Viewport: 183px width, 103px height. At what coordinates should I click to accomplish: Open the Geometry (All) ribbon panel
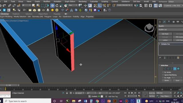[x=37, y=17]
